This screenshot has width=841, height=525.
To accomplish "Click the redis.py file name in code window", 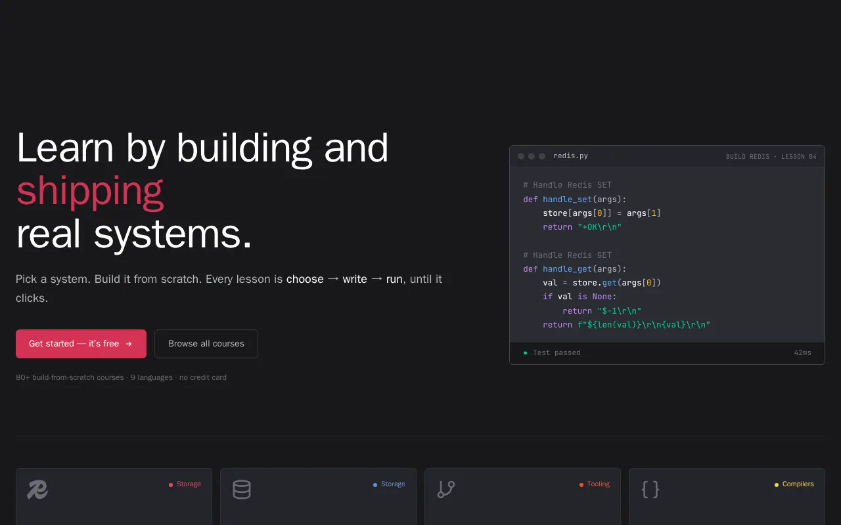I will click(571, 156).
